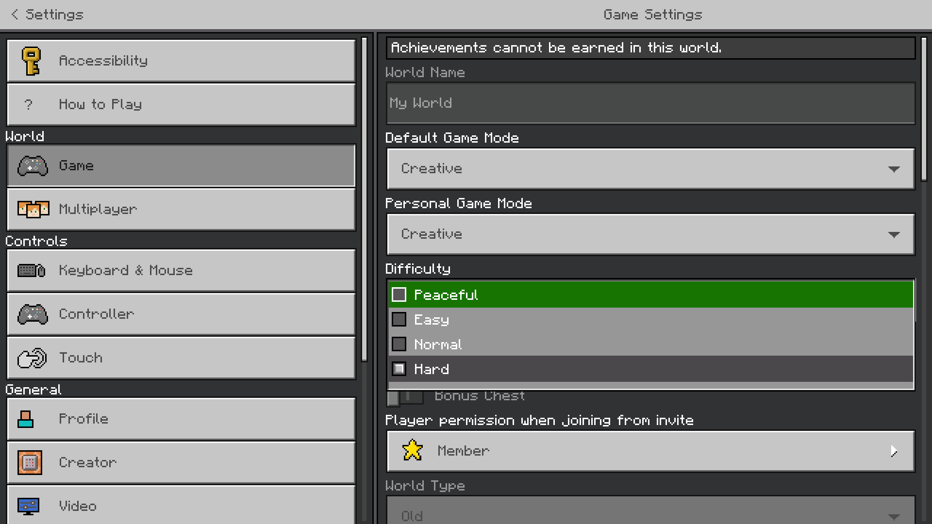Viewport: 932px width, 524px height.
Task: Click the golden key Accessibility icon
Action: (x=32, y=61)
